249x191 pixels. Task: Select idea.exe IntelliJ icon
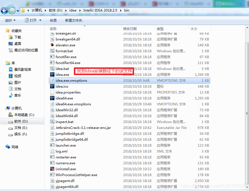[52, 74]
